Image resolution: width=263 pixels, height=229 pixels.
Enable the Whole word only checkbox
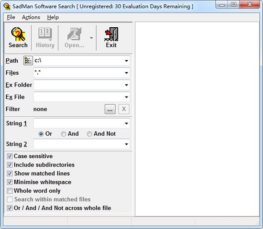tap(10, 191)
